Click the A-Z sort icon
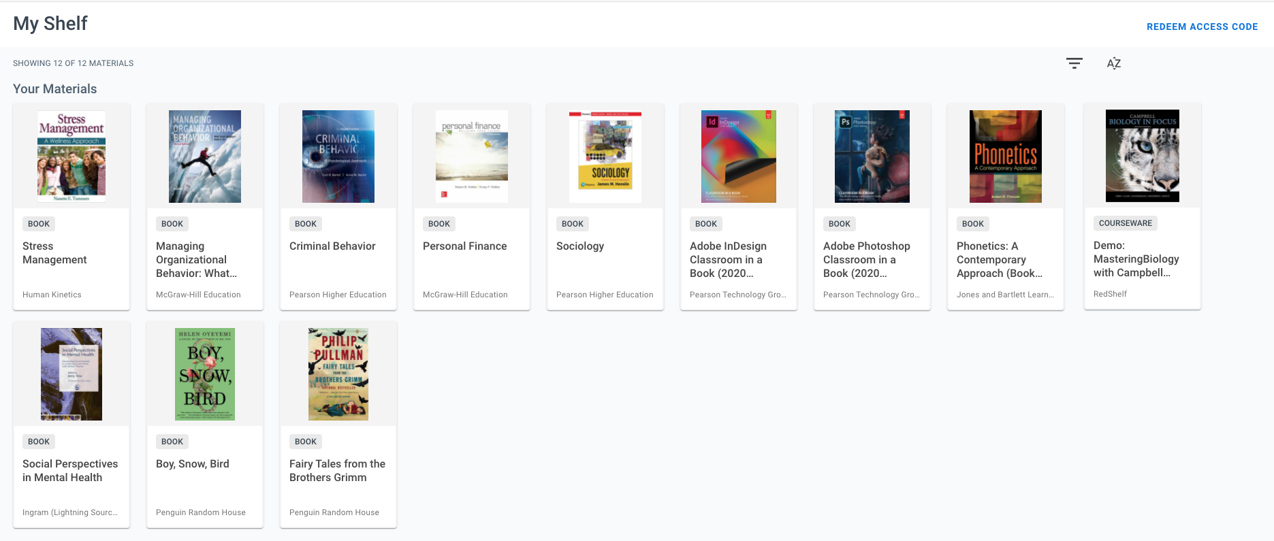 [1113, 63]
